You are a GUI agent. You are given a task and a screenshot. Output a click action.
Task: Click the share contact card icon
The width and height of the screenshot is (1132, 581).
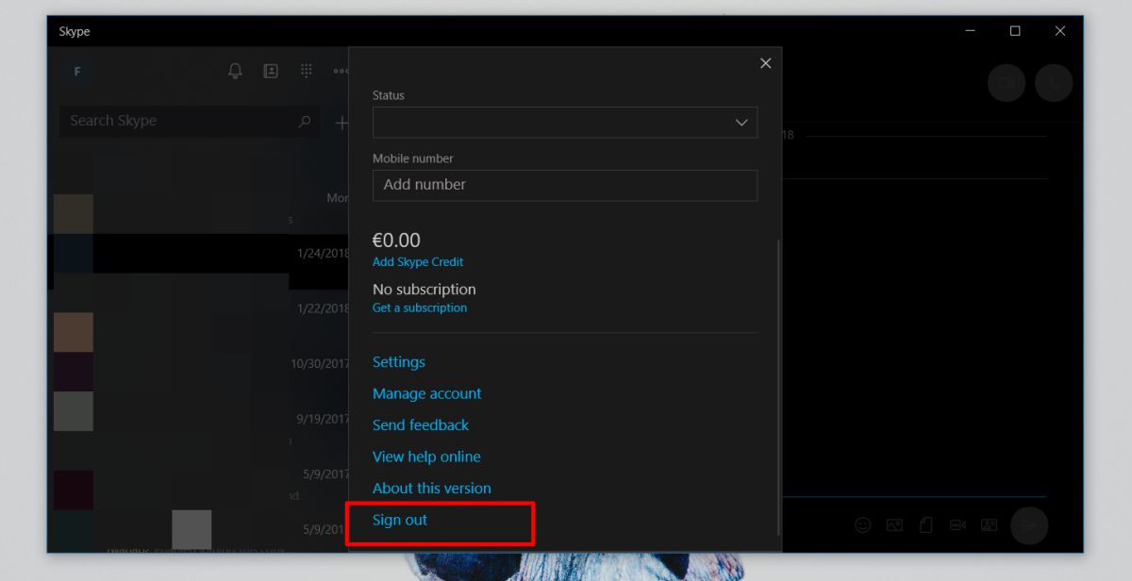point(989,524)
